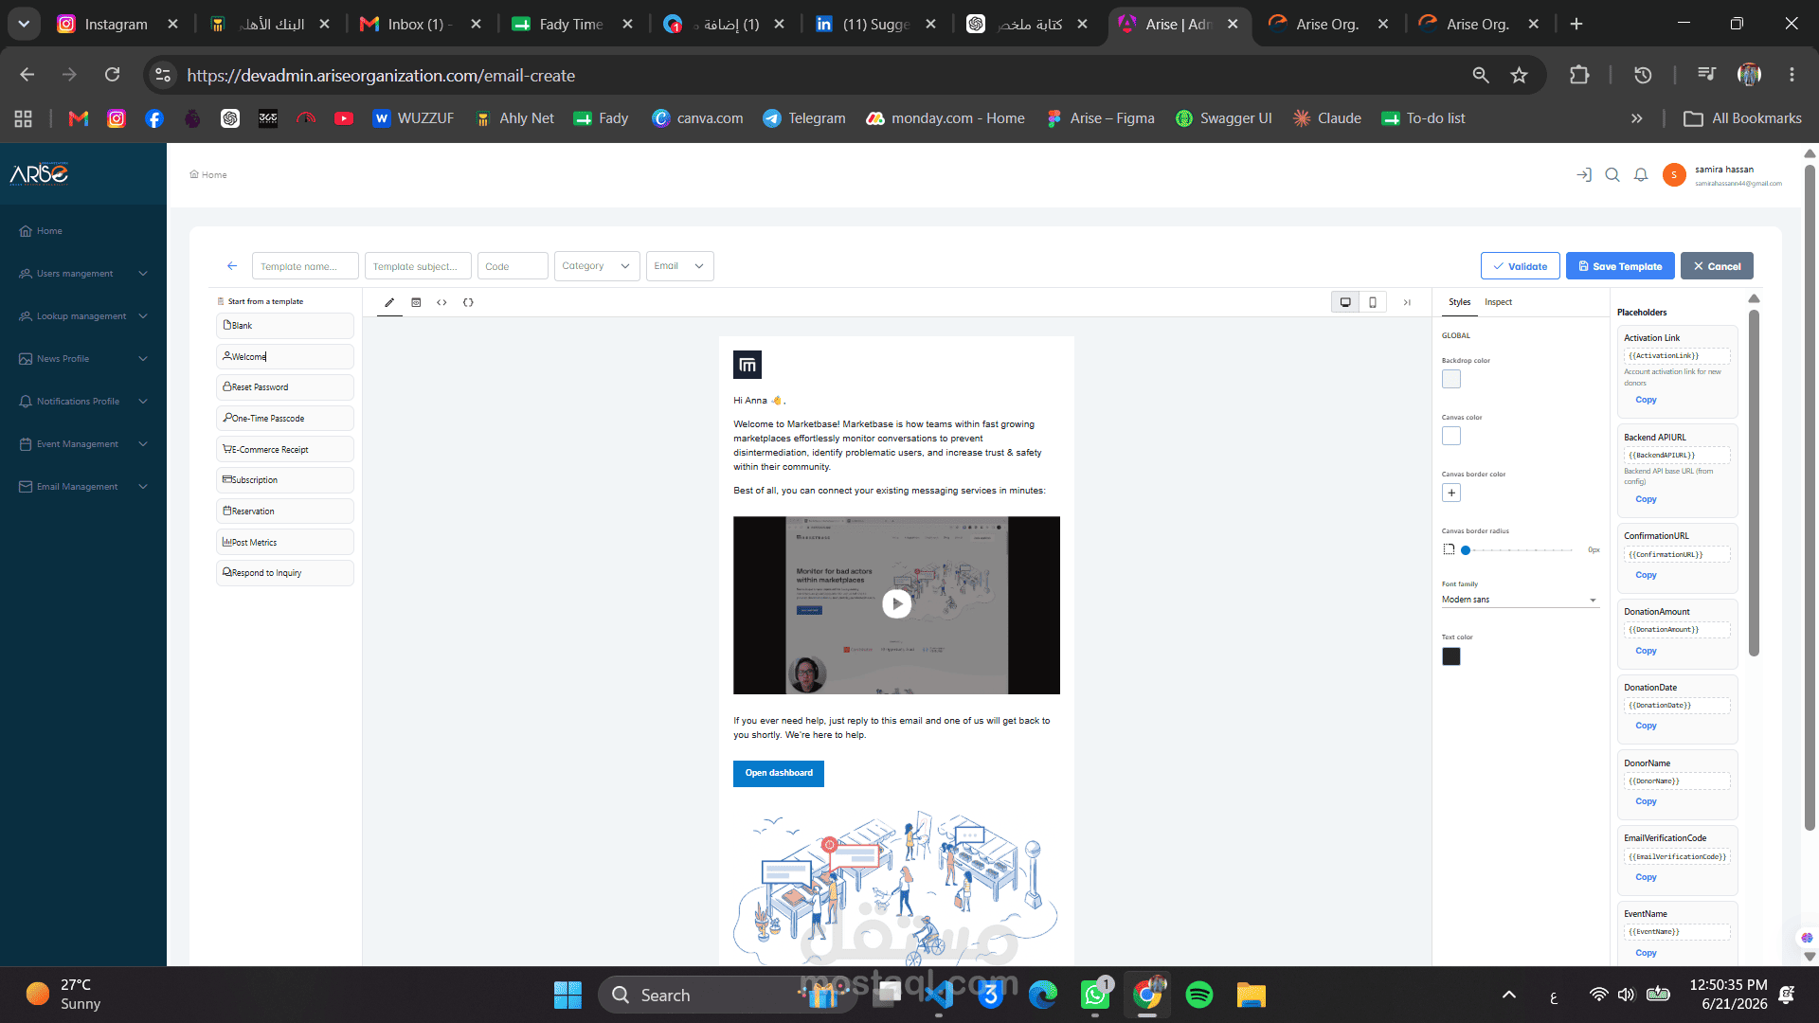Open the Text color swatch
The width and height of the screenshot is (1819, 1023).
1451,656
